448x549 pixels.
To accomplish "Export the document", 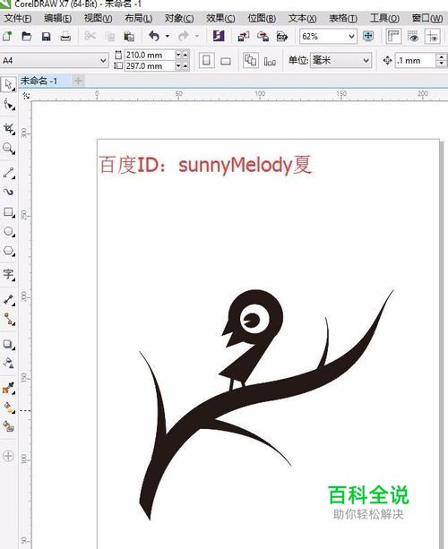I will click(x=263, y=36).
